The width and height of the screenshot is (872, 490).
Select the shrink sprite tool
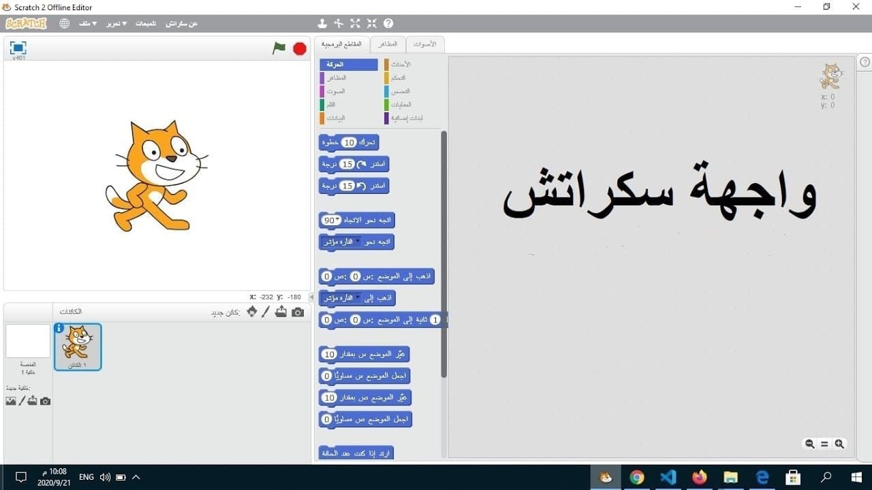click(x=371, y=22)
